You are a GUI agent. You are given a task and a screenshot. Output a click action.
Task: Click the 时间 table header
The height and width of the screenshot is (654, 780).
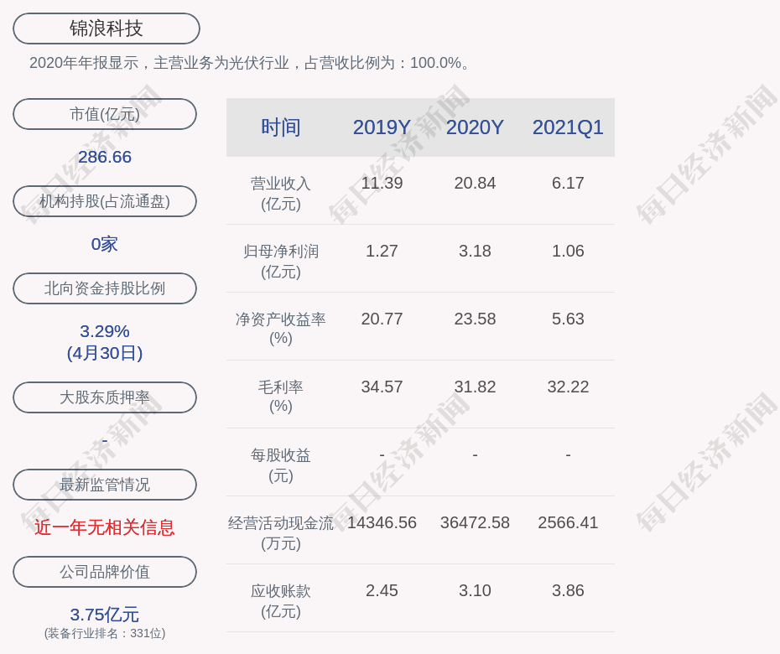[x=281, y=127]
